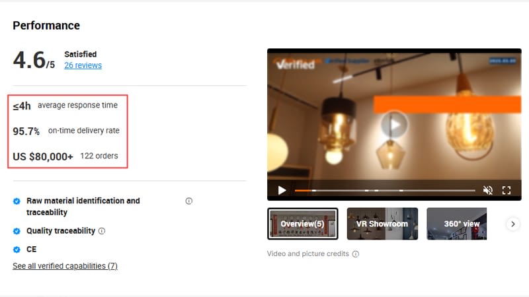Show next media thumbnails with right chevron
The height and width of the screenshot is (297, 529).
coord(513,224)
